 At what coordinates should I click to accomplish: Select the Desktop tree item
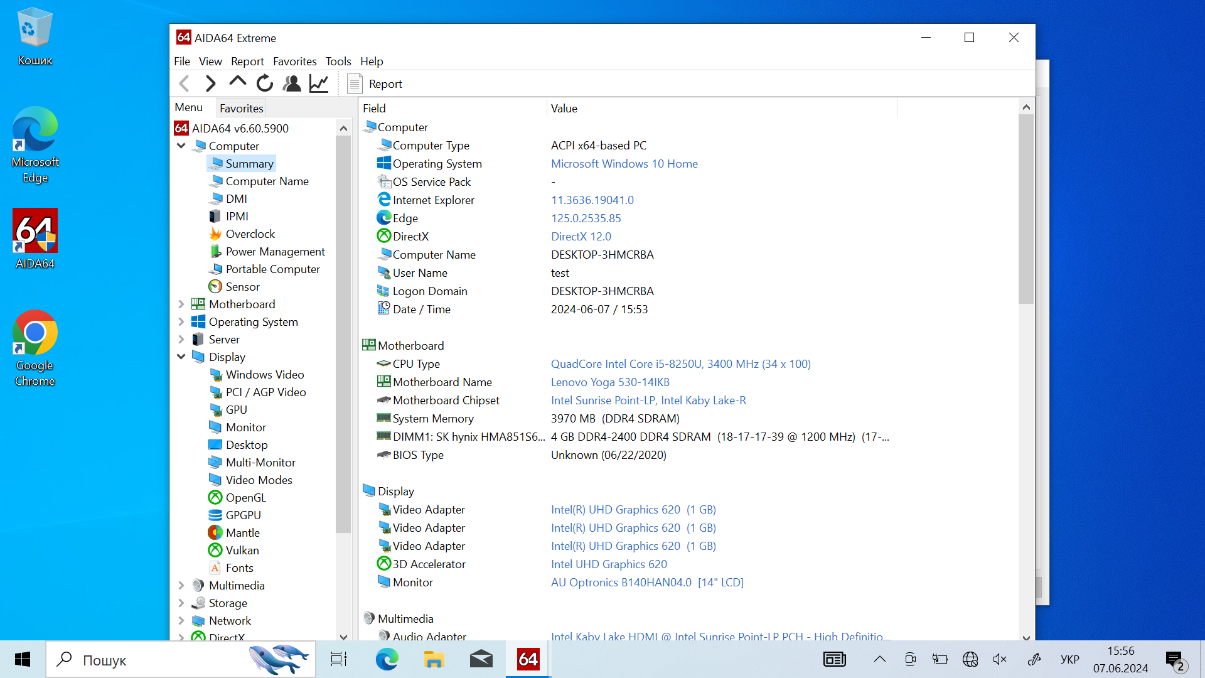coord(246,444)
